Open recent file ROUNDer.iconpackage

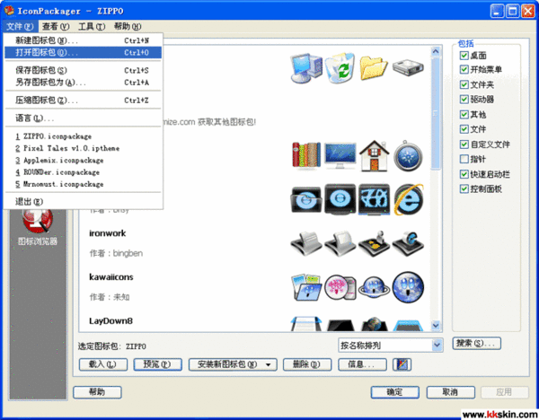[x=83, y=172]
